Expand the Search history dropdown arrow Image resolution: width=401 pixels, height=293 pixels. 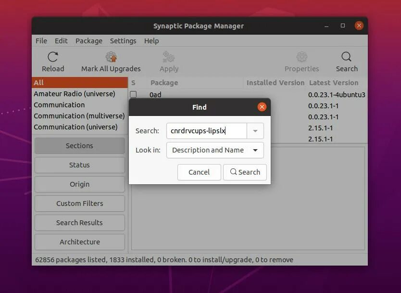coord(255,131)
